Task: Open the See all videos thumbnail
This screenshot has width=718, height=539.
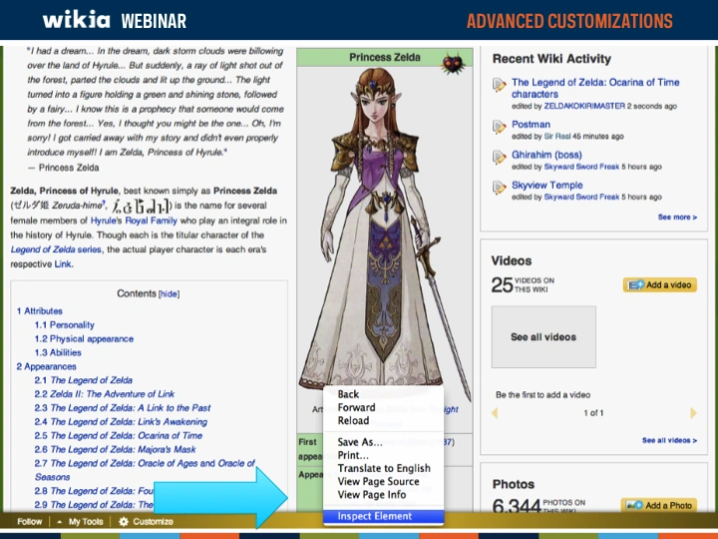Action: click(543, 337)
